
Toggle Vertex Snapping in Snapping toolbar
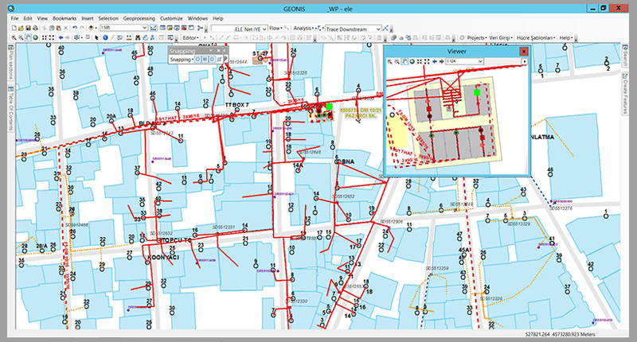point(212,59)
